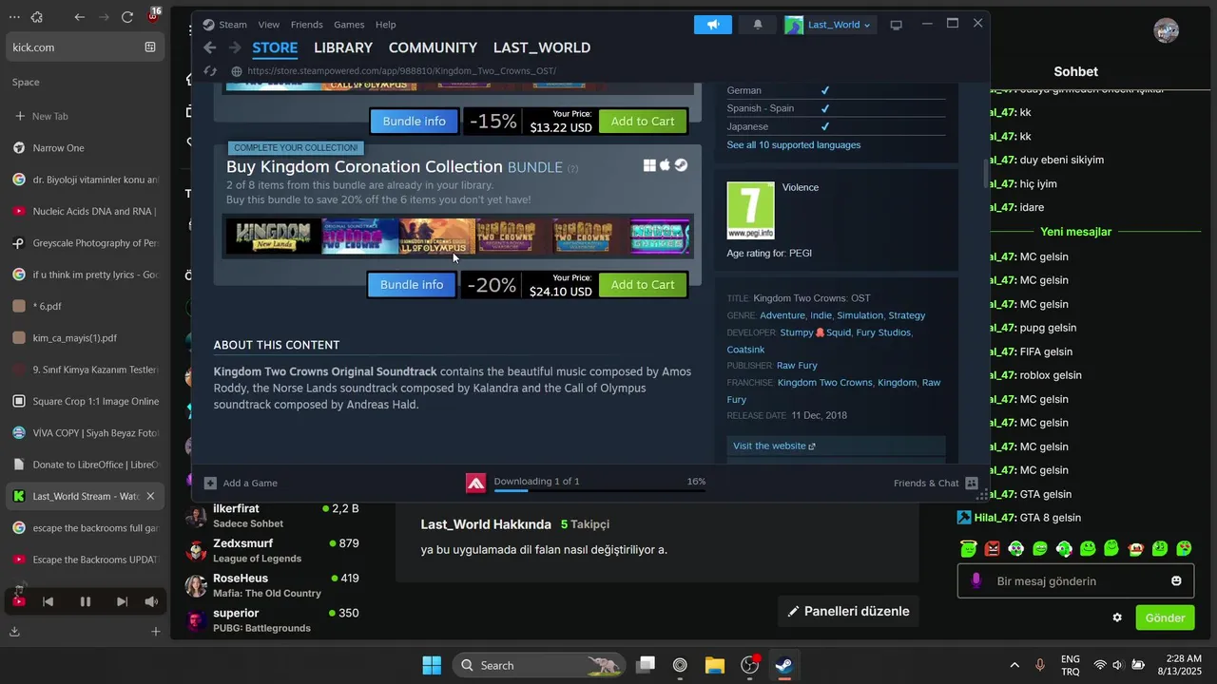The image size is (1217, 684).
Task: Click the Windows taskbar Search box
Action: pyautogui.click(x=538, y=665)
